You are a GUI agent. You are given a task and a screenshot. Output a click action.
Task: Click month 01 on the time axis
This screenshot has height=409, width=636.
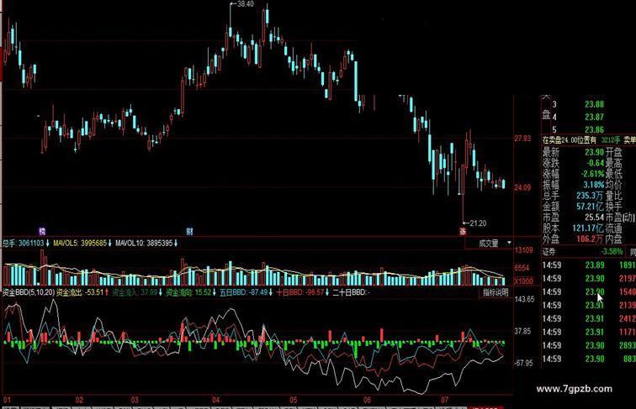pos(8,400)
